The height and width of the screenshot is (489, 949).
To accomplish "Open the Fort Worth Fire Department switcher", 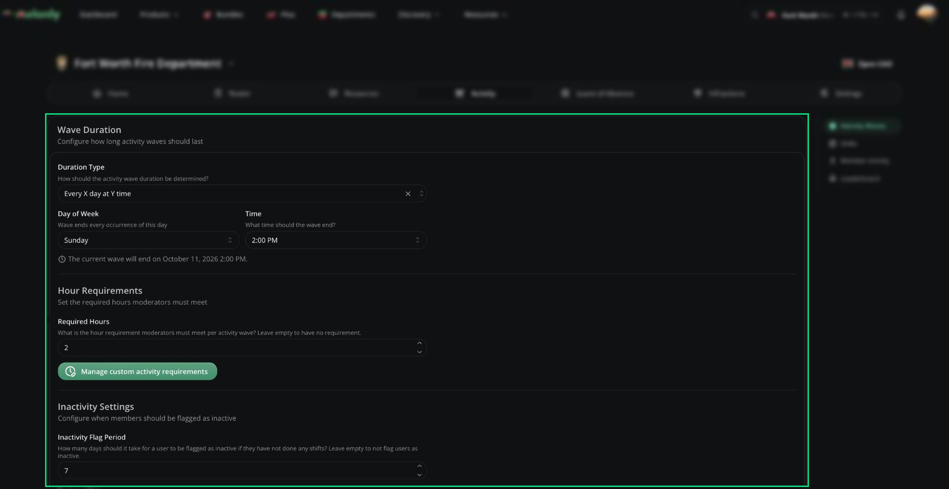I will tap(145, 63).
